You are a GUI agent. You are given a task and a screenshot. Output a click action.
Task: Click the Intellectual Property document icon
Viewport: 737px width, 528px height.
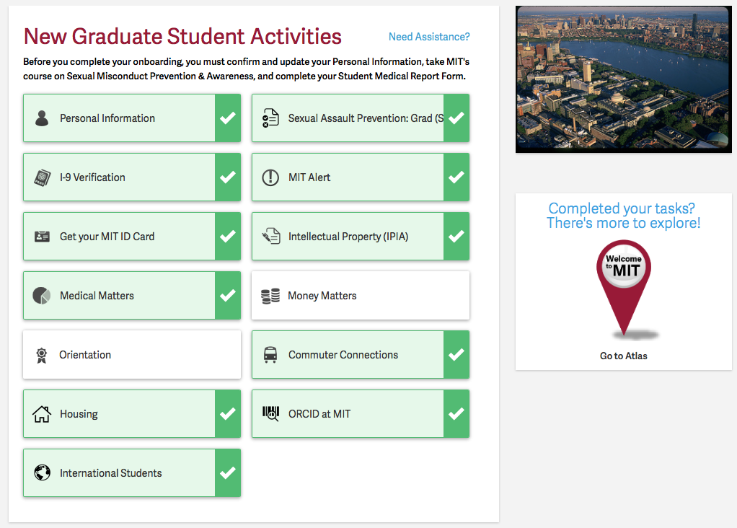(271, 236)
